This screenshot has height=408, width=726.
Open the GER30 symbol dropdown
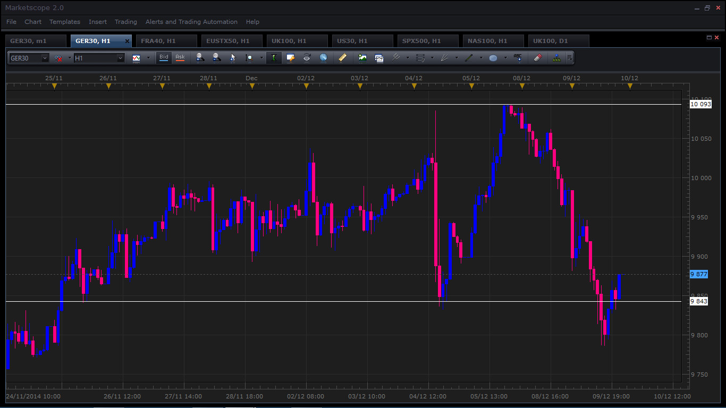coord(45,58)
